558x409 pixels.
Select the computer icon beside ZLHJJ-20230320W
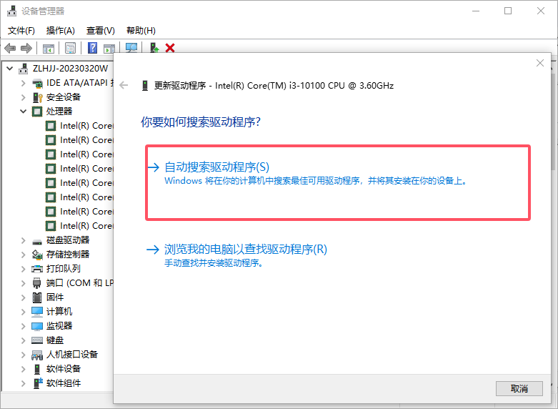[x=24, y=69]
